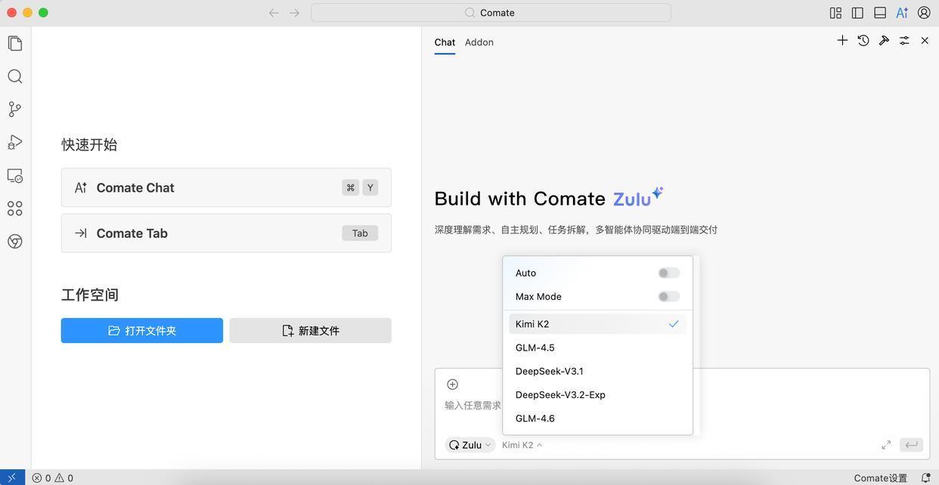Click the 新建文件 button

click(310, 331)
